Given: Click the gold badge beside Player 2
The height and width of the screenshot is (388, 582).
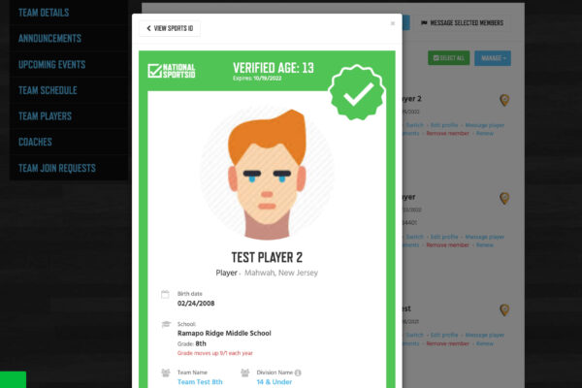Looking at the screenshot, I should click(x=504, y=100).
